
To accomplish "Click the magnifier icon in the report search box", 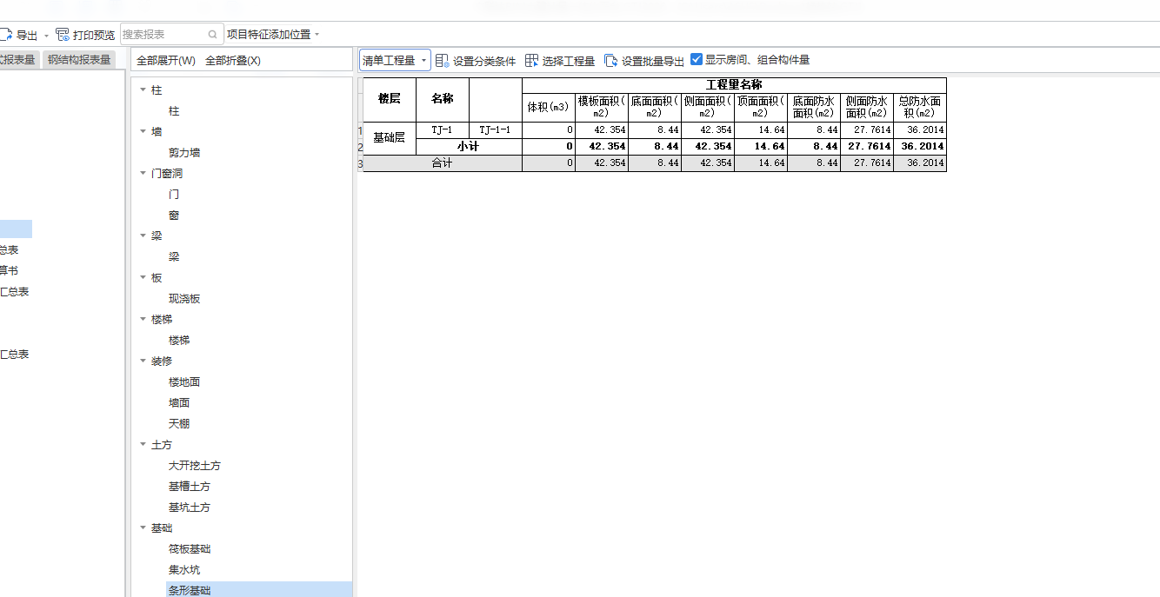I will click(213, 35).
